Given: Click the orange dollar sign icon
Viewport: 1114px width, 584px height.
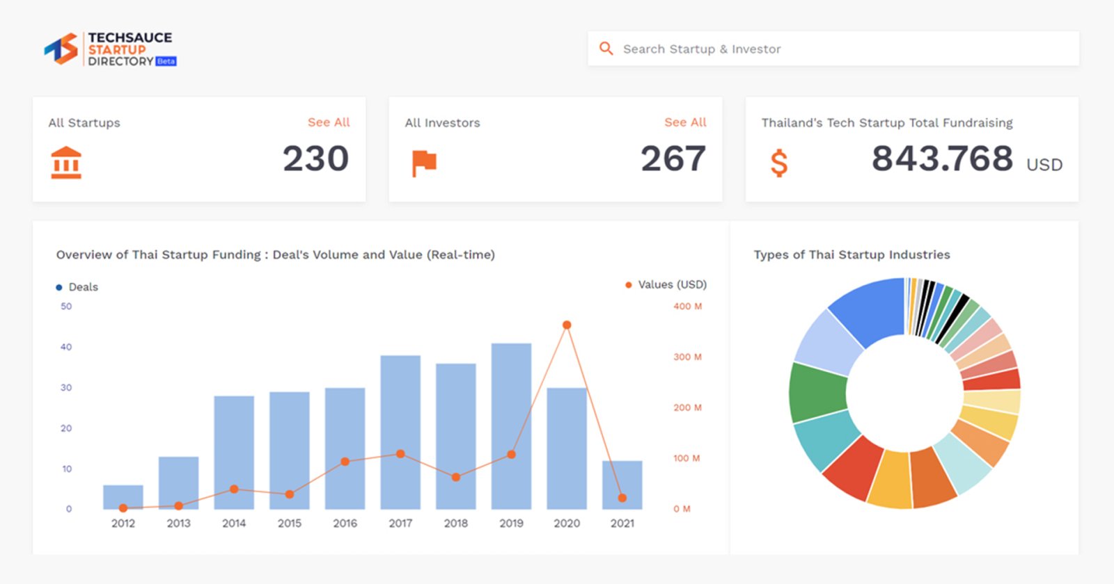Looking at the screenshot, I should pyautogui.click(x=779, y=163).
